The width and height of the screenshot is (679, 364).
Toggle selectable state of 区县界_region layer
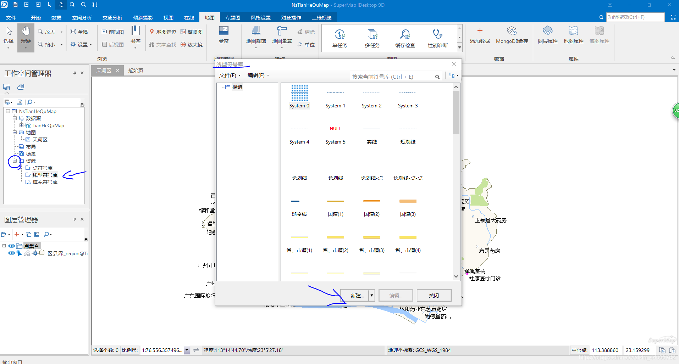tap(20, 253)
